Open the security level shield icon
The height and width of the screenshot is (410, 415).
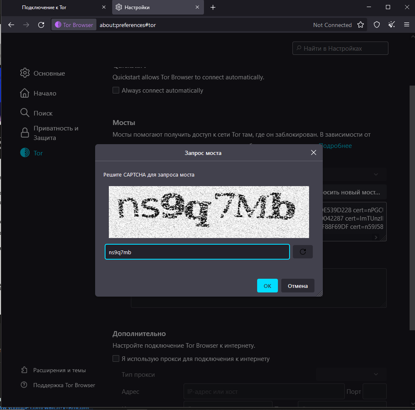click(x=377, y=25)
